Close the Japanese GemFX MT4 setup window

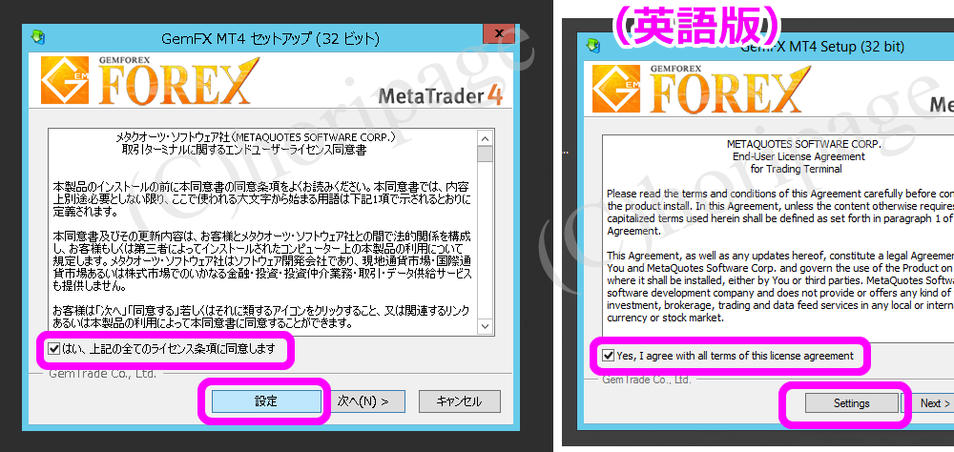[x=499, y=34]
